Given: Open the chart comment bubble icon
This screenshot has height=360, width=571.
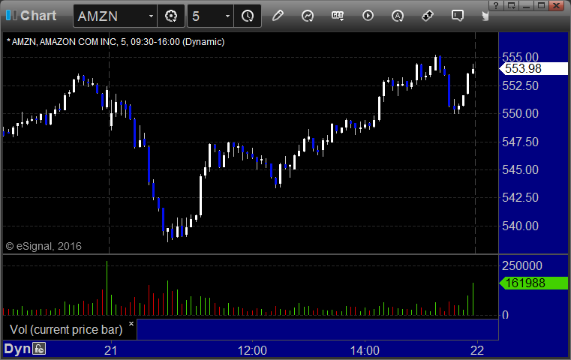Looking at the screenshot, I should [458, 16].
